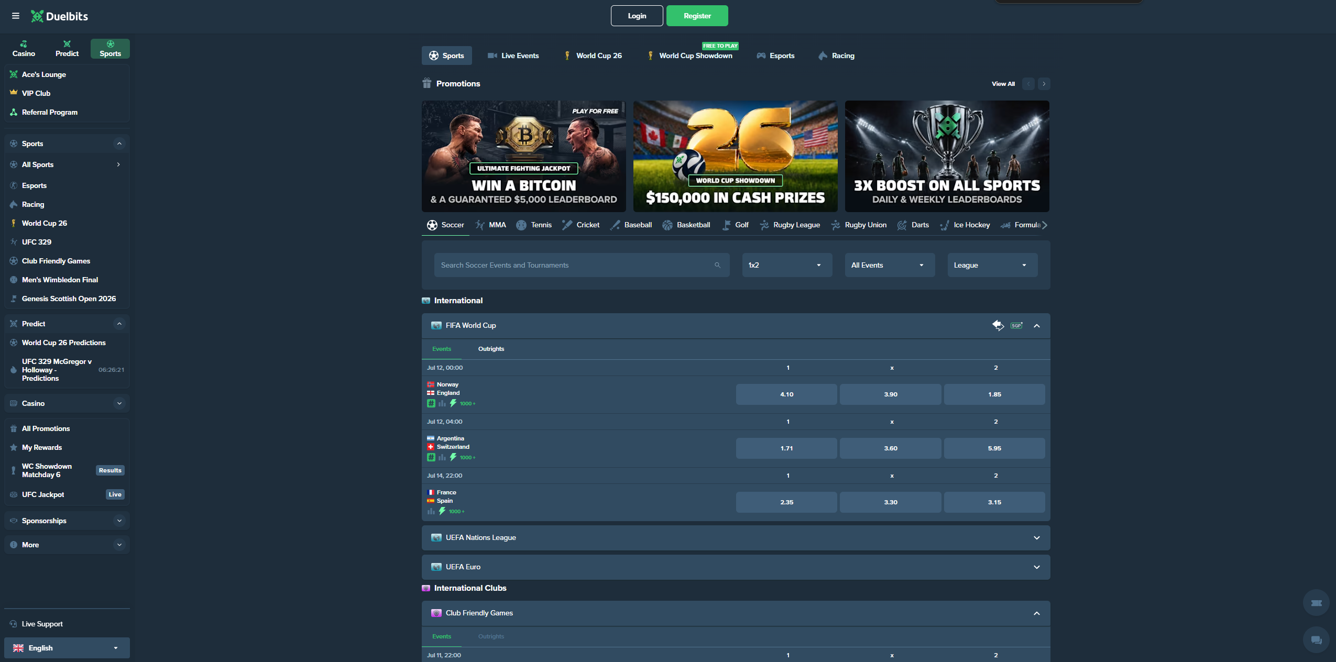Select odds 3.15 for Spain win
The width and height of the screenshot is (1336, 662).
(994, 502)
